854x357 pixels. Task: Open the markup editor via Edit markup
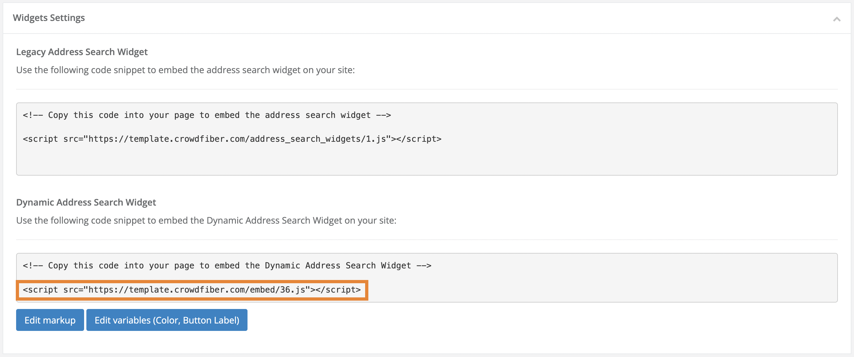coord(50,320)
